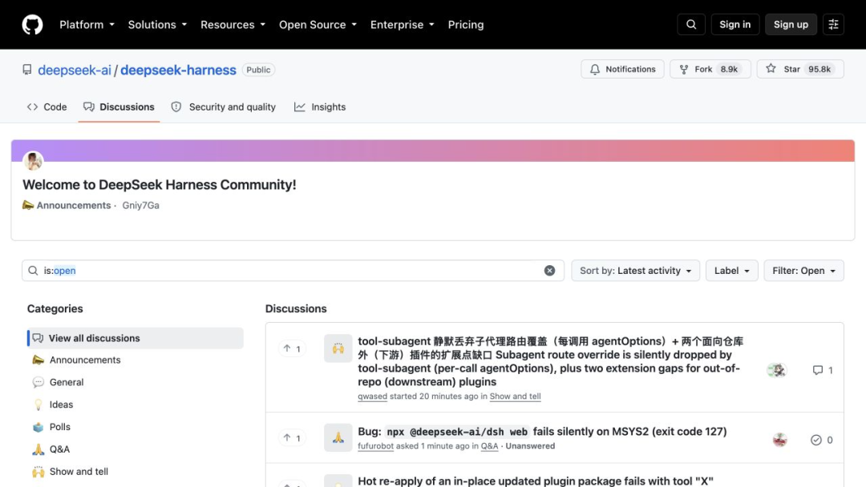The width and height of the screenshot is (866, 487).
Task: Go to Pricing page
Action: [466, 25]
